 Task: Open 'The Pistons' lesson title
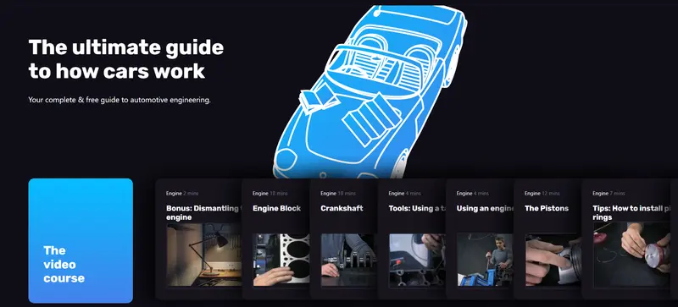[547, 208]
